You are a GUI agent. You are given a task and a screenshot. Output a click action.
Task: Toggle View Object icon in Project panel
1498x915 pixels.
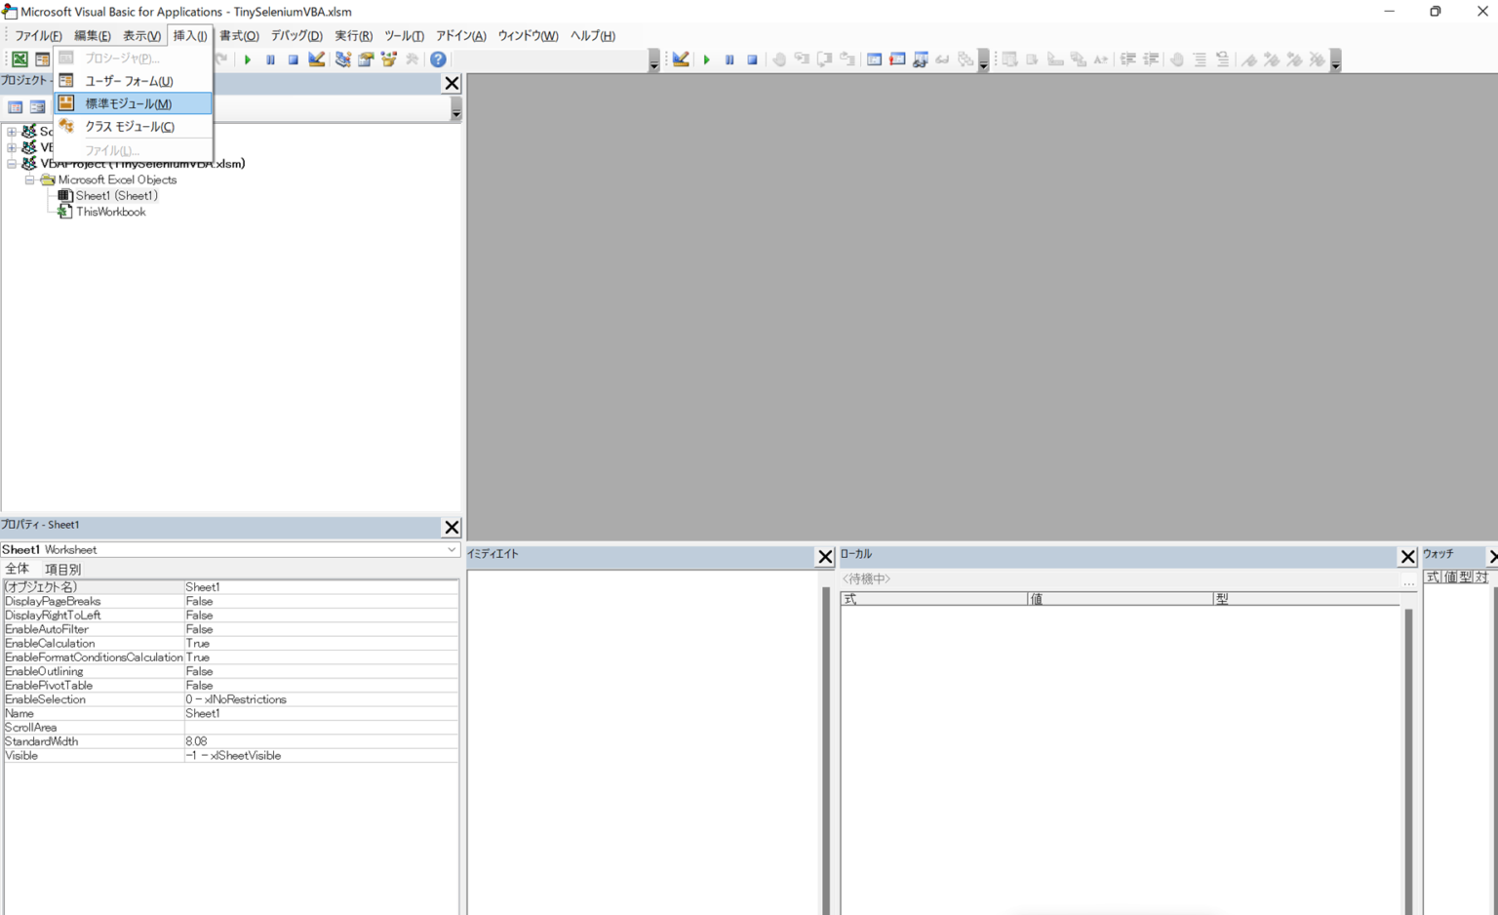[37, 107]
